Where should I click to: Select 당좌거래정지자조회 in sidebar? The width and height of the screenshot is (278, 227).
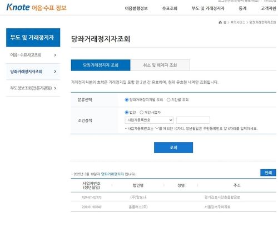point(26,72)
